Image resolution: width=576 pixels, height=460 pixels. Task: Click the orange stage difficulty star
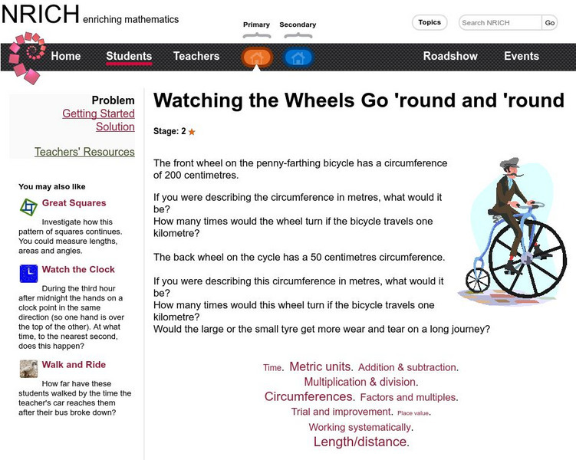pos(192,132)
